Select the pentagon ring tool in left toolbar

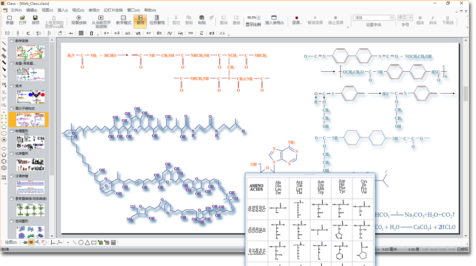tap(4, 155)
